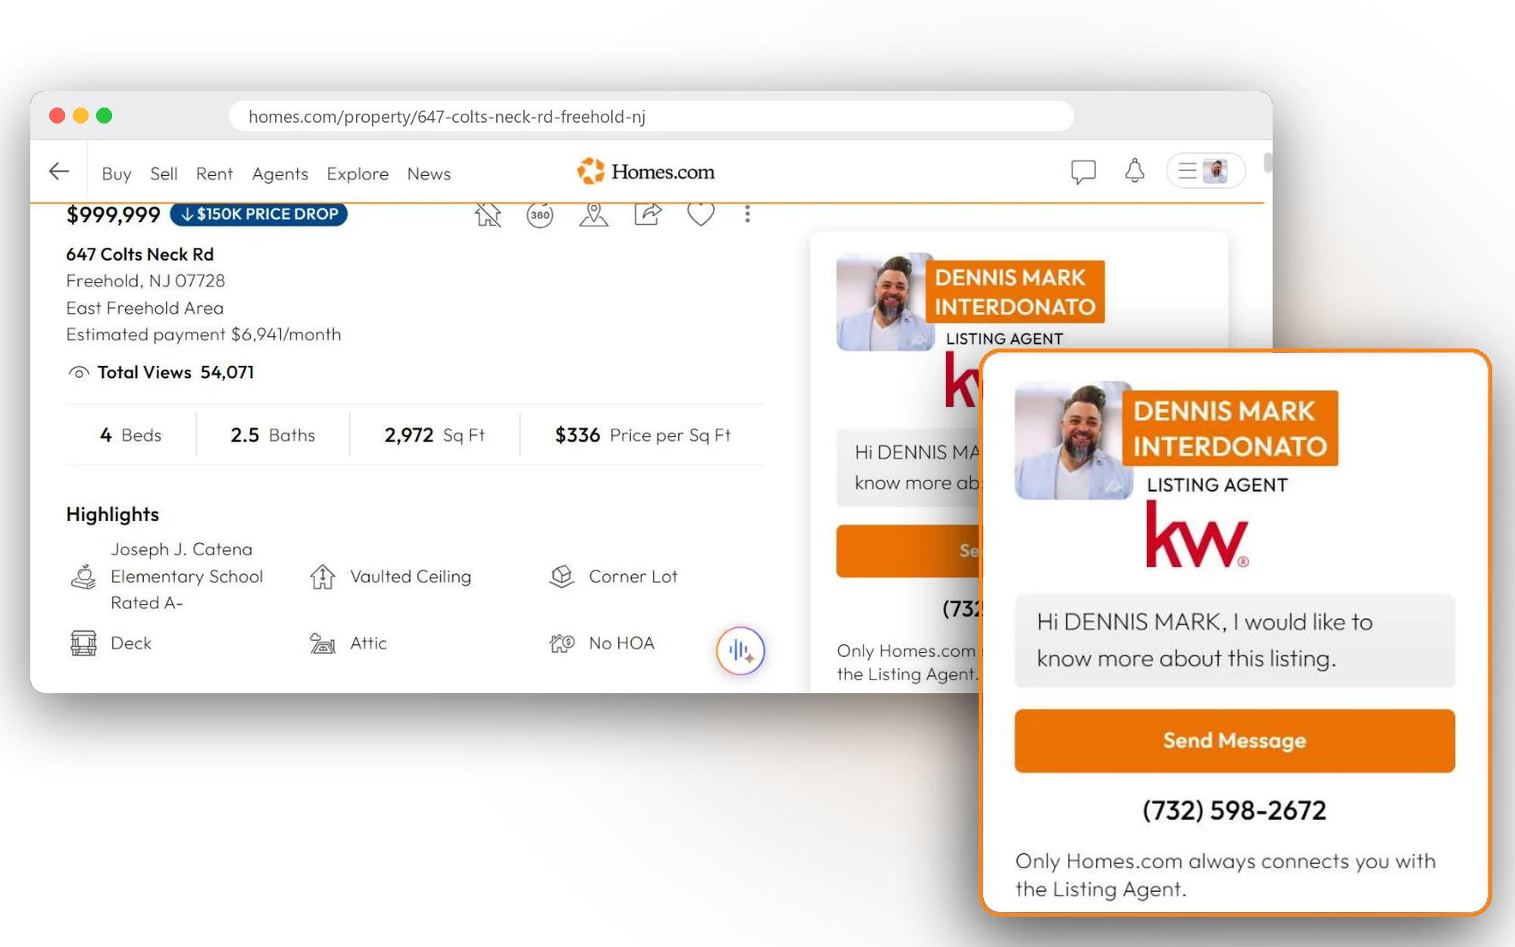Open the Agents menu
1515x947 pixels.
pos(280,173)
